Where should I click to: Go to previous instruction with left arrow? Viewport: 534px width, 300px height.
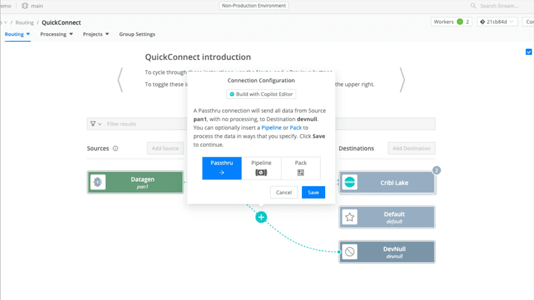click(x=120, y=80)
